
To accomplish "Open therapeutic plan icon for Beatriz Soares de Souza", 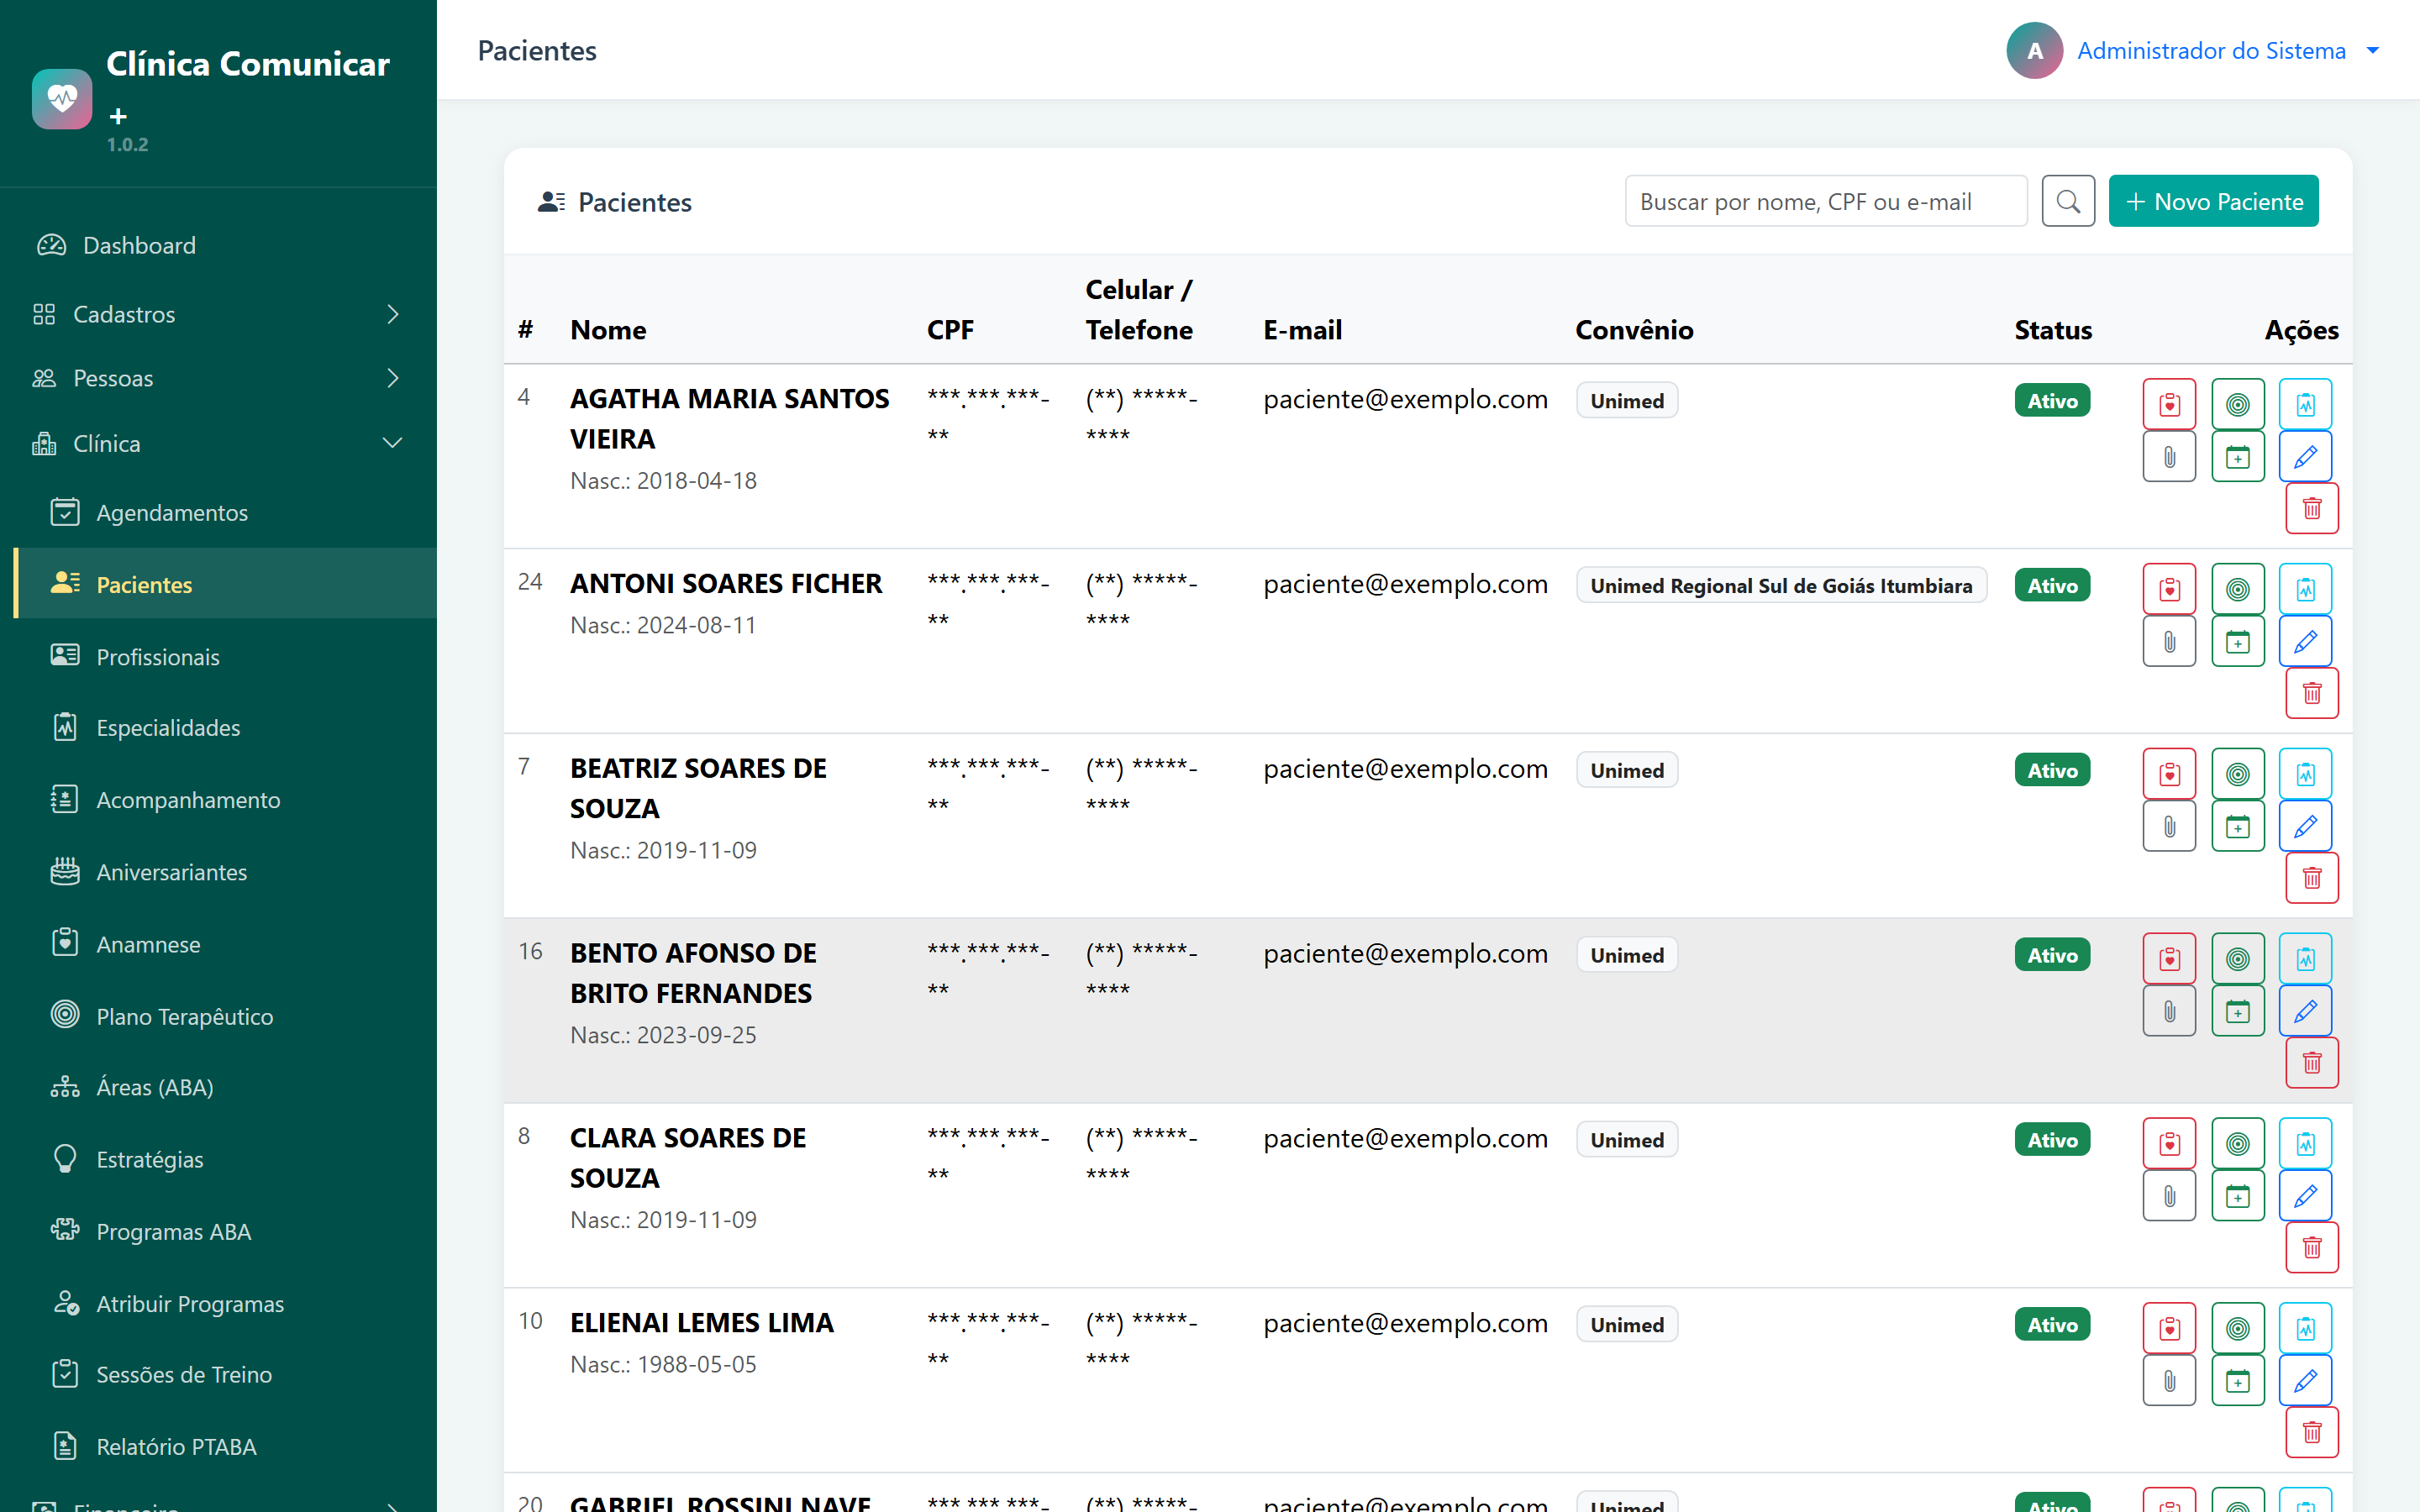I will pyautogui.click(x=2237, y=774).
